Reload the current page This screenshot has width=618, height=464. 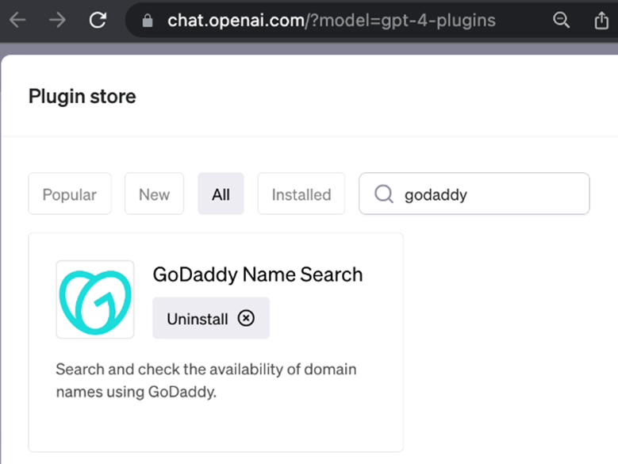pos(98,21)
